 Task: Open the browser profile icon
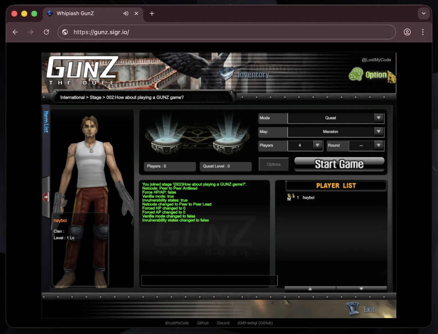[x=407, y=32]
